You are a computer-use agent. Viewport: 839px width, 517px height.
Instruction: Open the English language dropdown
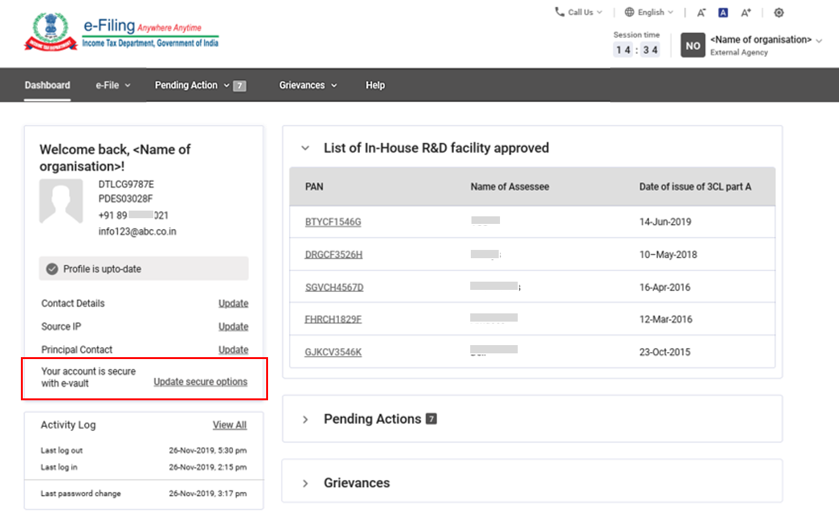(649, 12)
